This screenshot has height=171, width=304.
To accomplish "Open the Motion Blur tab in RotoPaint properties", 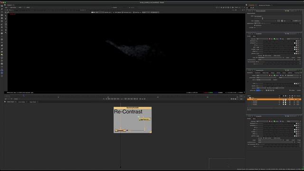I will click(x=266, y=73).
